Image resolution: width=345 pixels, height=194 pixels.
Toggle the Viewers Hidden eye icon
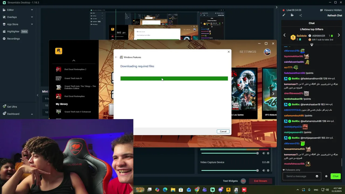pyautogui.click(x=321, y=10)
